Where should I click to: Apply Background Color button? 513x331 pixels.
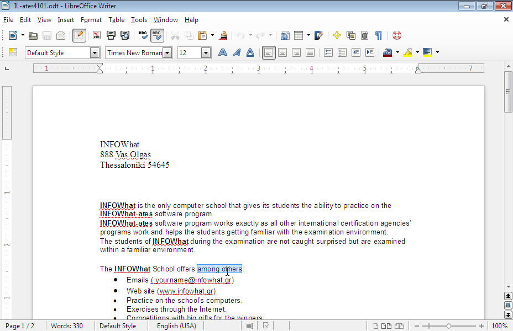click(427, 52)
